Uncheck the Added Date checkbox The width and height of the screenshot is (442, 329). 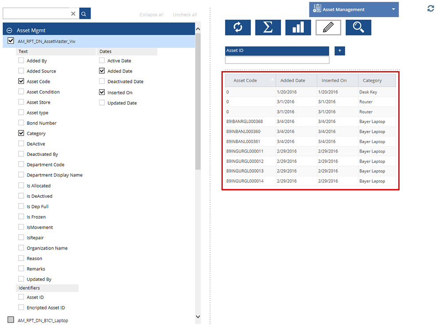coord(102,71)
